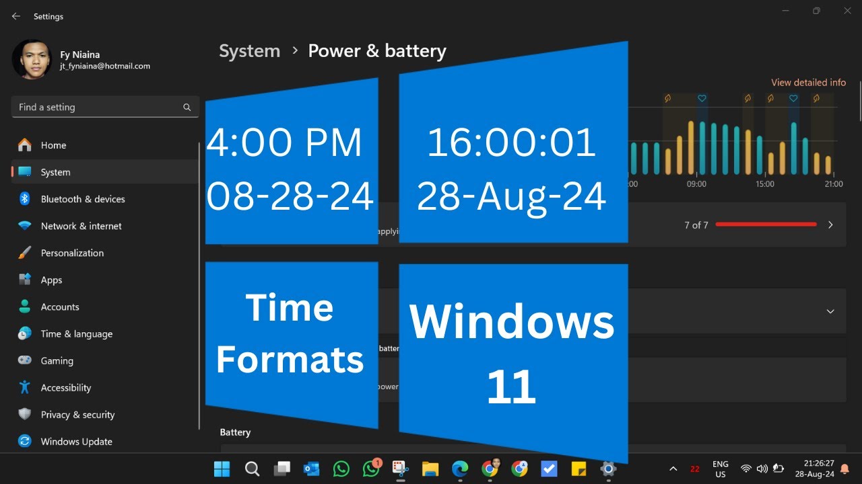This screenshot has width=862, height=484.
Task: Click the 09:00 chart axis label
Action: tap(696, 184)
